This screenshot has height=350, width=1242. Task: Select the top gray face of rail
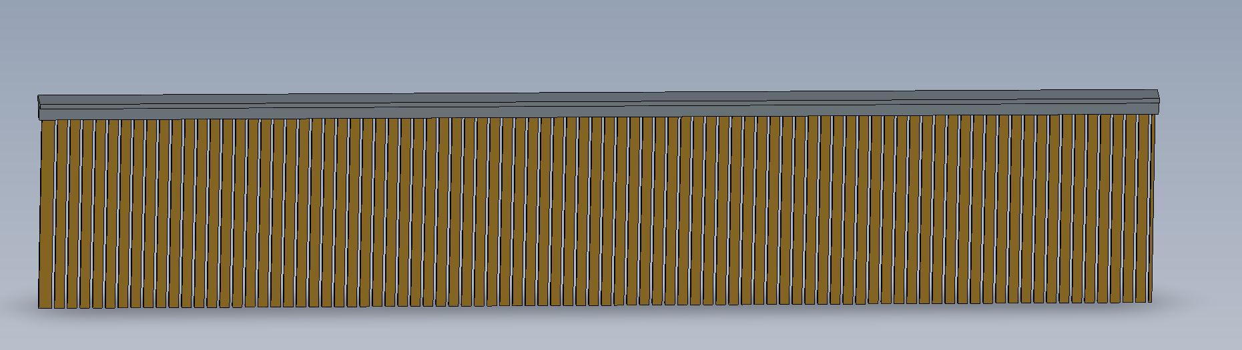[x=598, y=97]
